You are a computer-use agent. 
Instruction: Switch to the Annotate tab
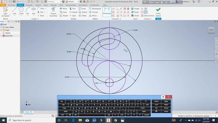point(29,5)
